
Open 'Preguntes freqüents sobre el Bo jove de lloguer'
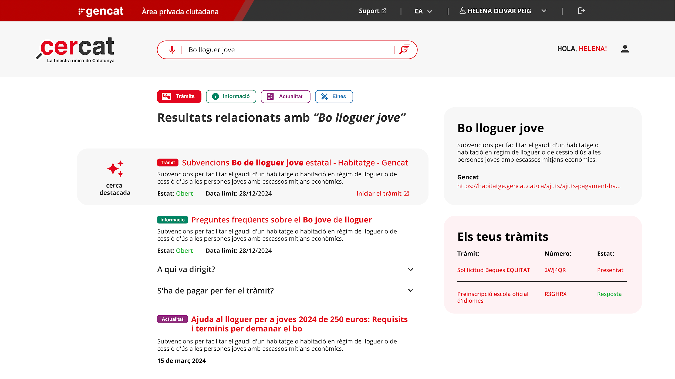coord(281,220)
